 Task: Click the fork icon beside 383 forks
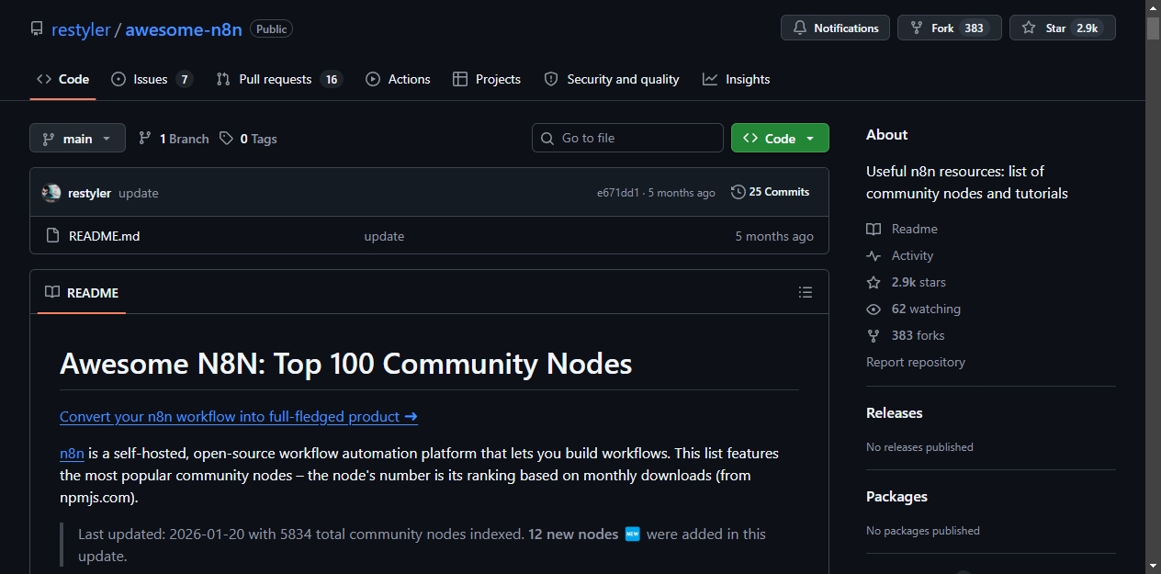(874, 335)
